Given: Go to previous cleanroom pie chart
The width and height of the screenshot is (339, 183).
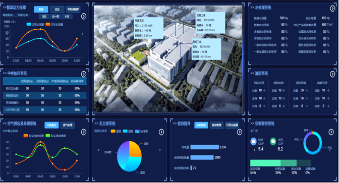Looking at the screenshot, I should pyautogui.click(x=98, y=150).
